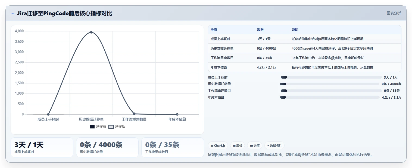Click the 历史数据迁移量 table row label

[222, 49]
